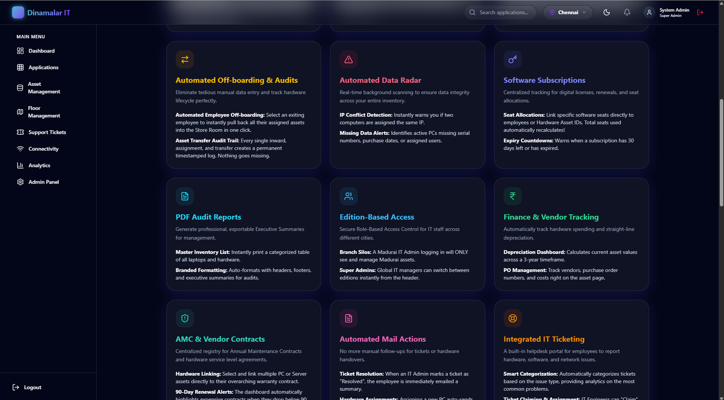Click the page vertical scrollbar thumb
Viewport: 724px width, 400px height.
point(721,152)
